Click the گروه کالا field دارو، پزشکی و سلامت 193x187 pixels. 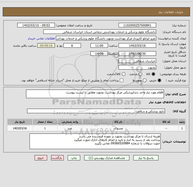tap(96, 111)
